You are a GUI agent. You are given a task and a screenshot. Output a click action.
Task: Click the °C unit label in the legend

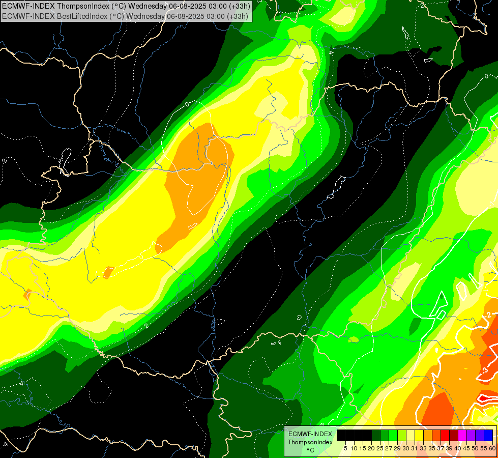[311, 450]
